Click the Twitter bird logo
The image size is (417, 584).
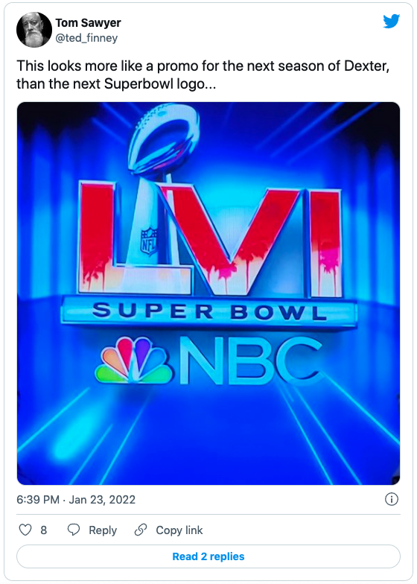392,21
